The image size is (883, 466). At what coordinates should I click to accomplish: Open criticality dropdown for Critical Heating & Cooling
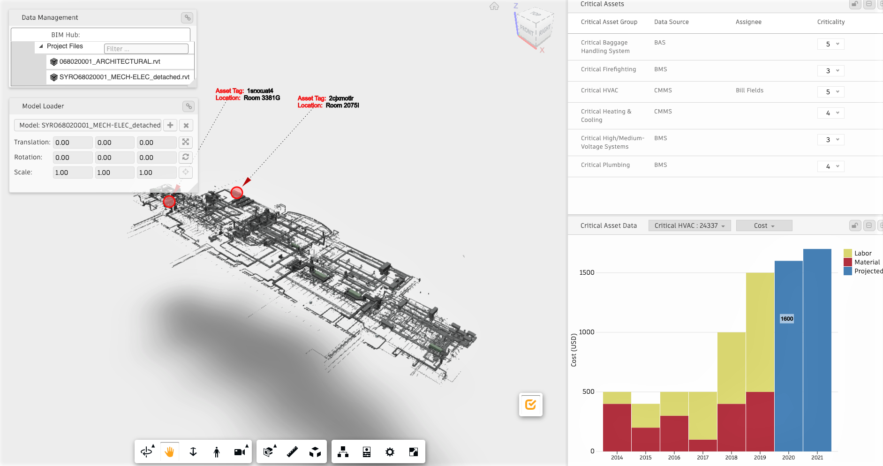point(831,113)
